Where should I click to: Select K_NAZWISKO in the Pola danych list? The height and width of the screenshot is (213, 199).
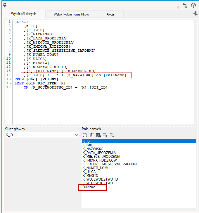(139, 149)
